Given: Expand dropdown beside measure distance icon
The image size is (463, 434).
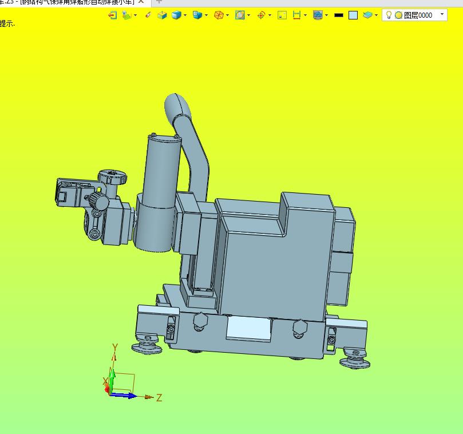Looking at the screenshot, I should [305, 15].
